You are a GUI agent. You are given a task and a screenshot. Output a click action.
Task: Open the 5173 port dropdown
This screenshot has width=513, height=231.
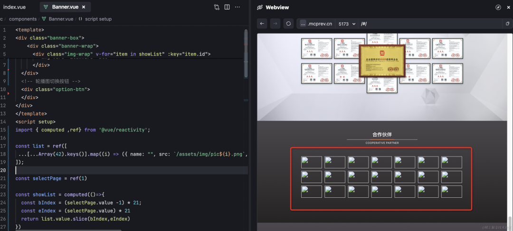(347, 24)
